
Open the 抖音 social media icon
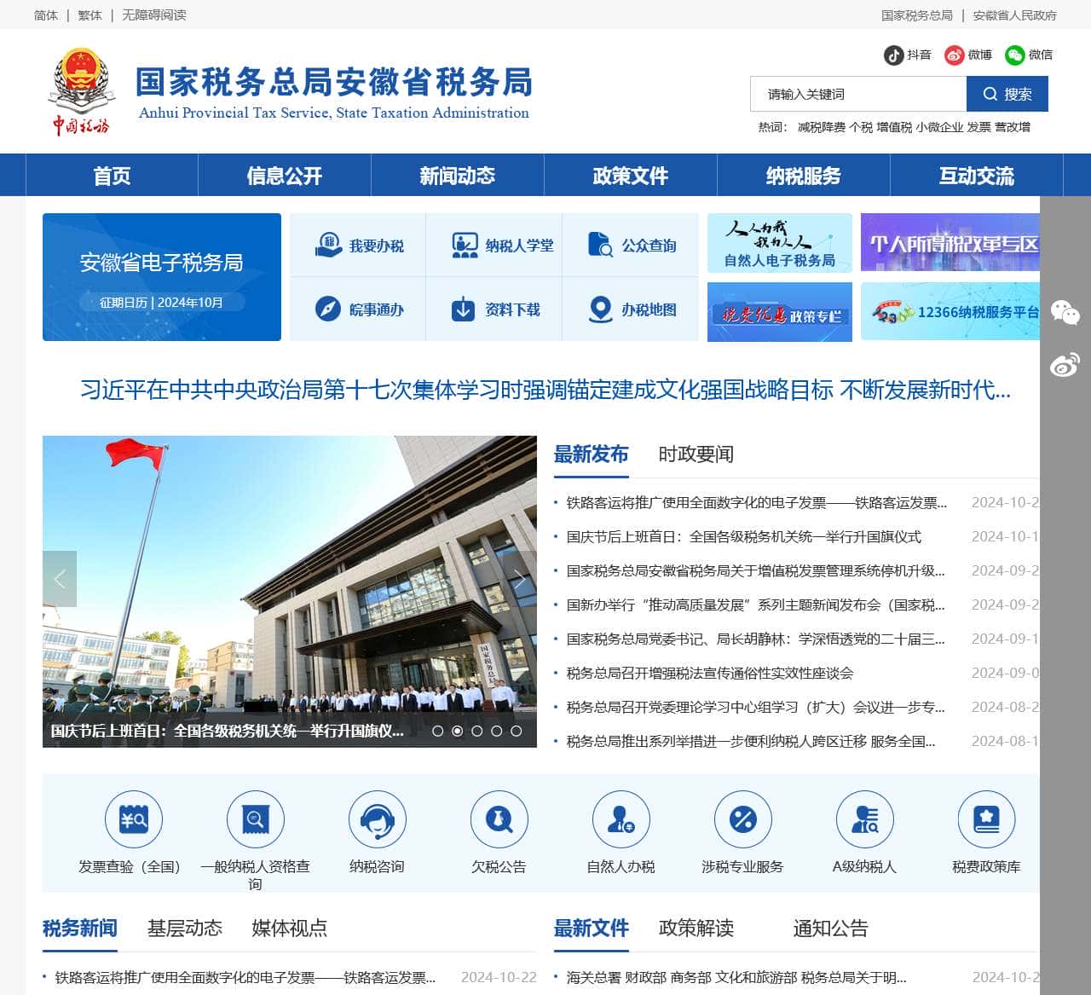click(x=891, y=55)
